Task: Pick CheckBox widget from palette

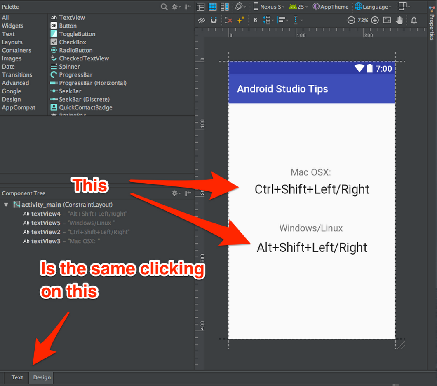Action: point(68,42)
